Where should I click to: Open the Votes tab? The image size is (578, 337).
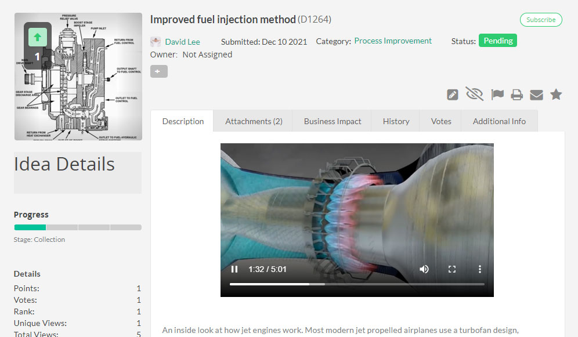(441, 121)
